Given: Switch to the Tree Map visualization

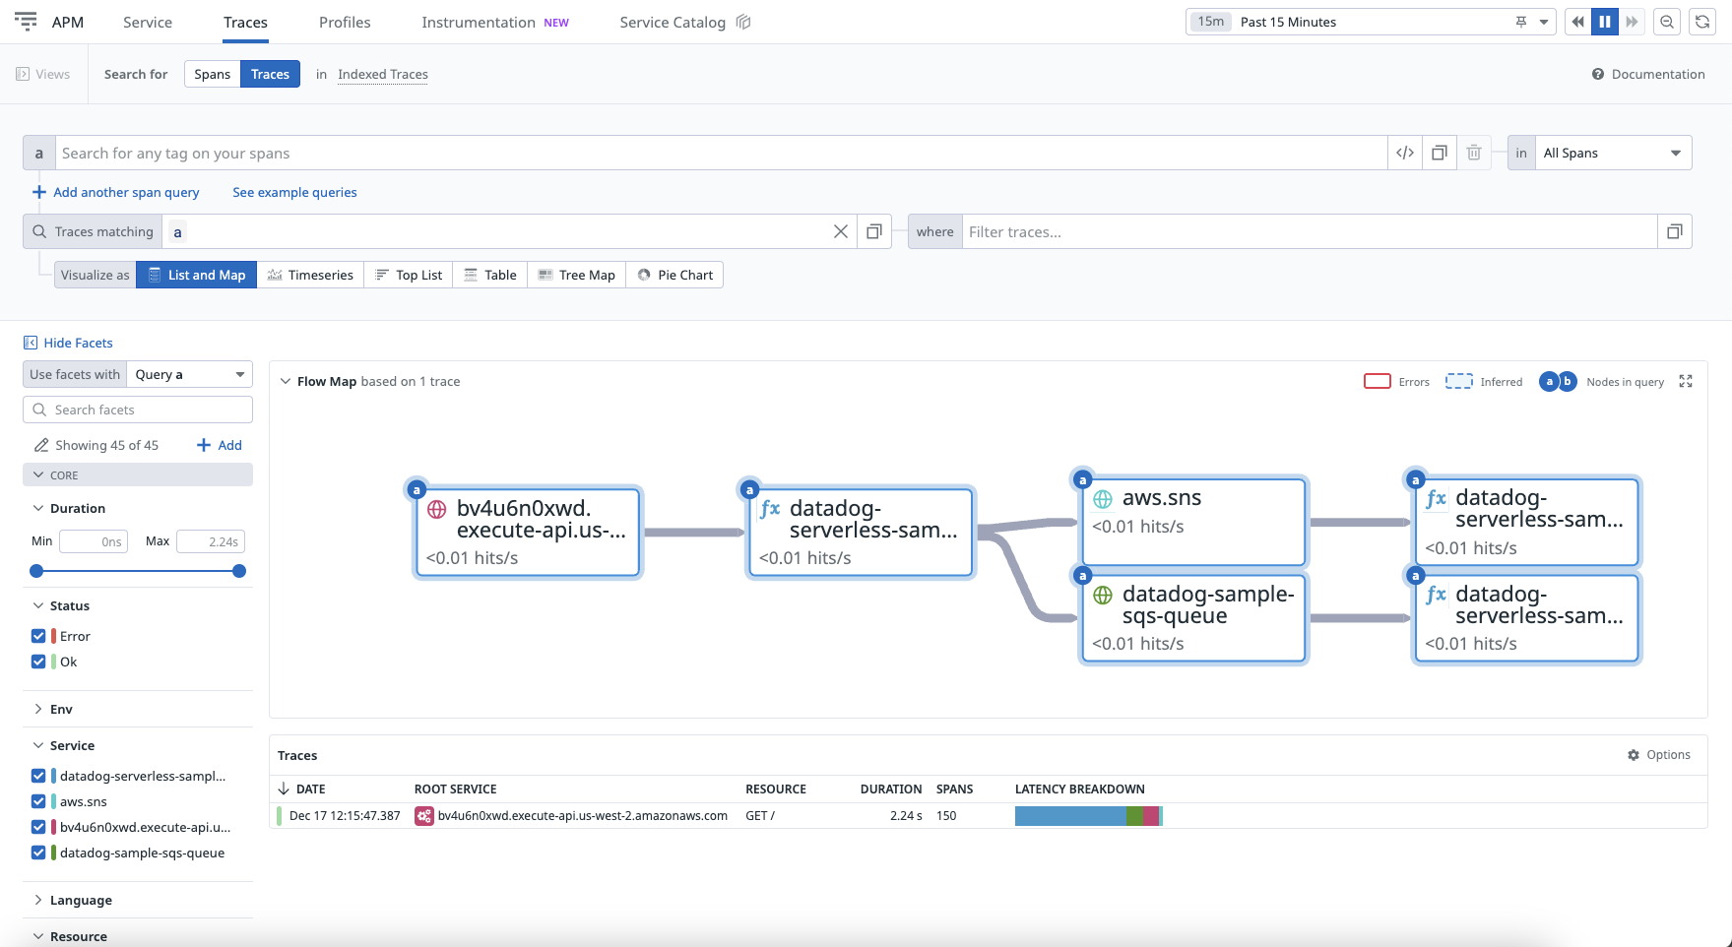Looking at the screenshot, I should coord(576,274).
